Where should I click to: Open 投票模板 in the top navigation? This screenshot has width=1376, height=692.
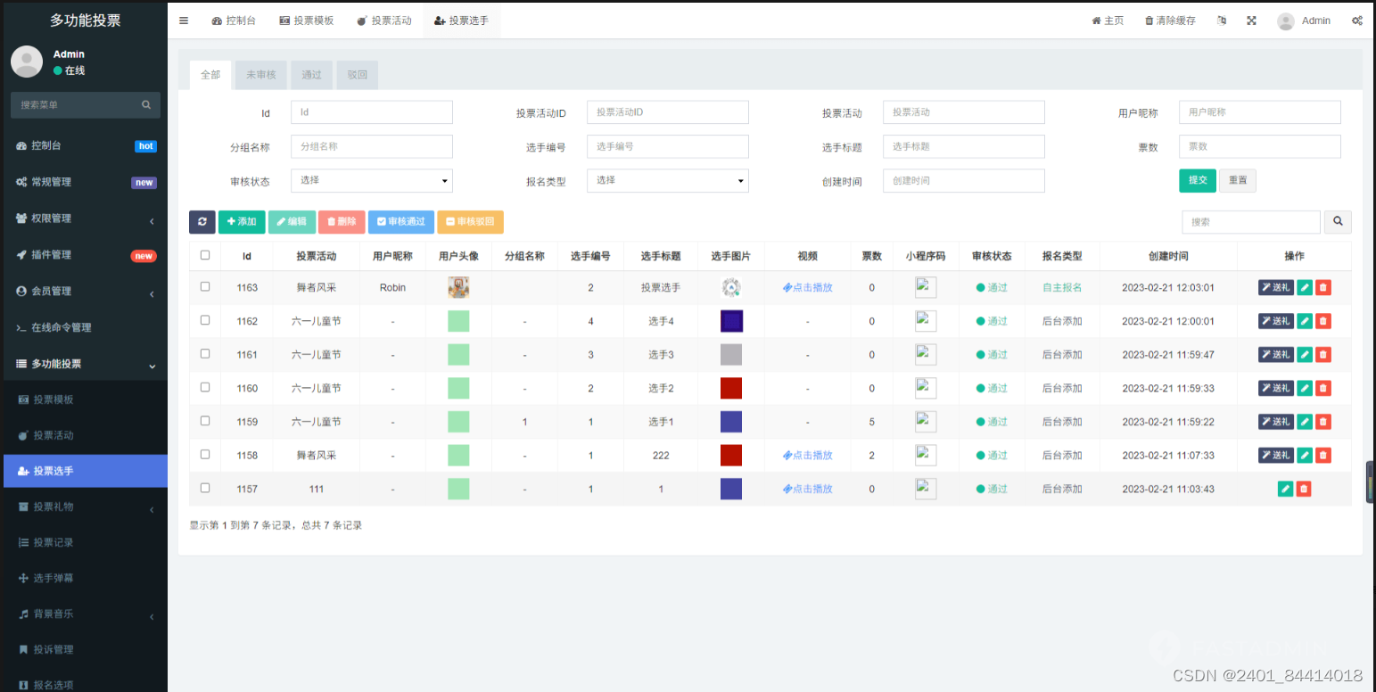[307, 20]
